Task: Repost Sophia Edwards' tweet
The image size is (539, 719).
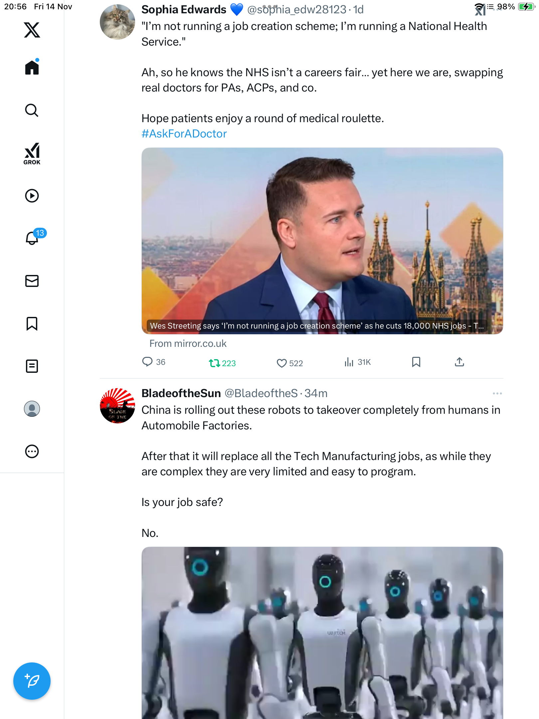Action: pyautogui.click(x=215, y=363)
